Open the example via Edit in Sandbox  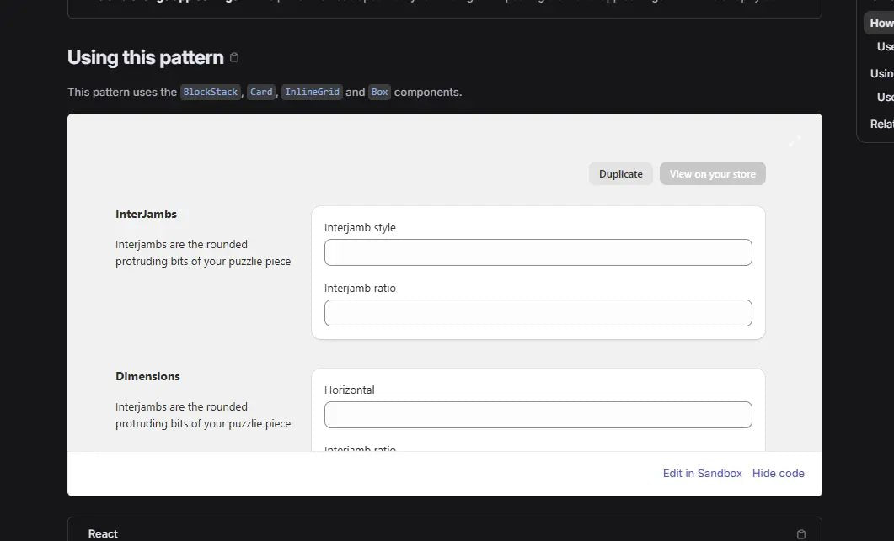[x=702, y=474]
